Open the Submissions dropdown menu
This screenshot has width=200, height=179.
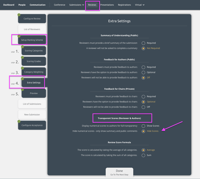tap(76, 5)
